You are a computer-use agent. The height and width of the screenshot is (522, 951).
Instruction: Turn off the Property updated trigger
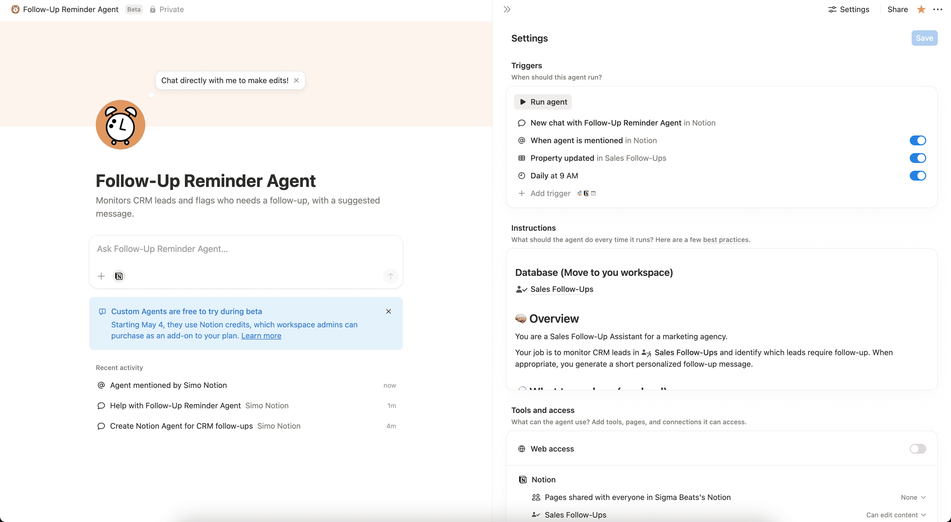click(918, 158)
